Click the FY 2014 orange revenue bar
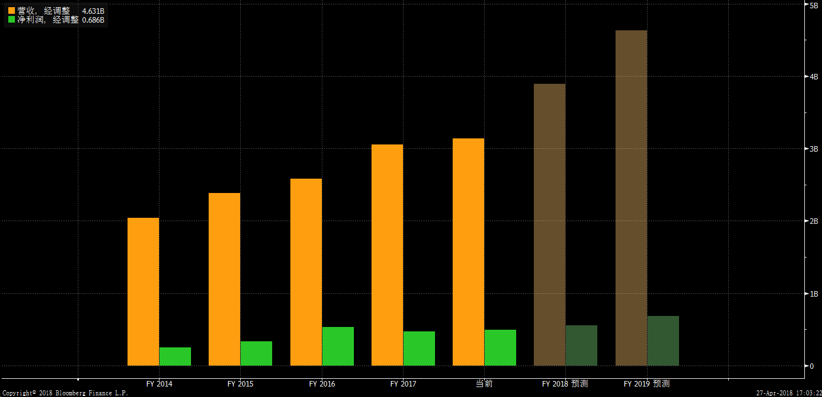 pos(143,291)
